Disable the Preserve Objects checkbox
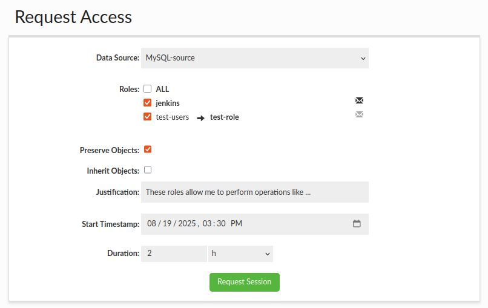 [x=148, y=149]
